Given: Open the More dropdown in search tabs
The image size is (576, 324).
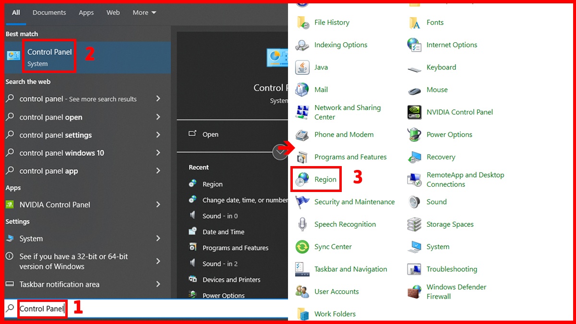Looking at the screenshot, I should [144, 12].
